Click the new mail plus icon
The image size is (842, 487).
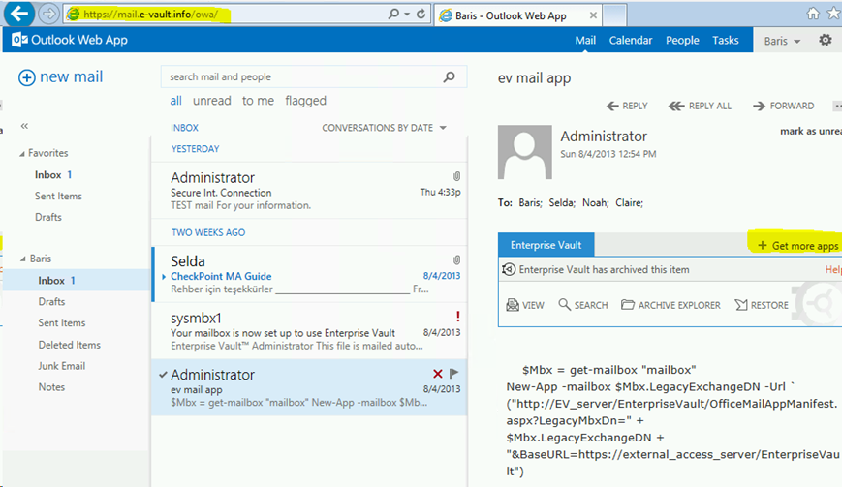[27, 77]
